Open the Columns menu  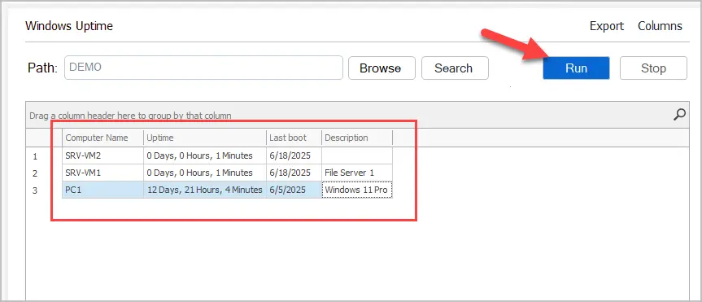pyautogui.click(x=660, y=26)
